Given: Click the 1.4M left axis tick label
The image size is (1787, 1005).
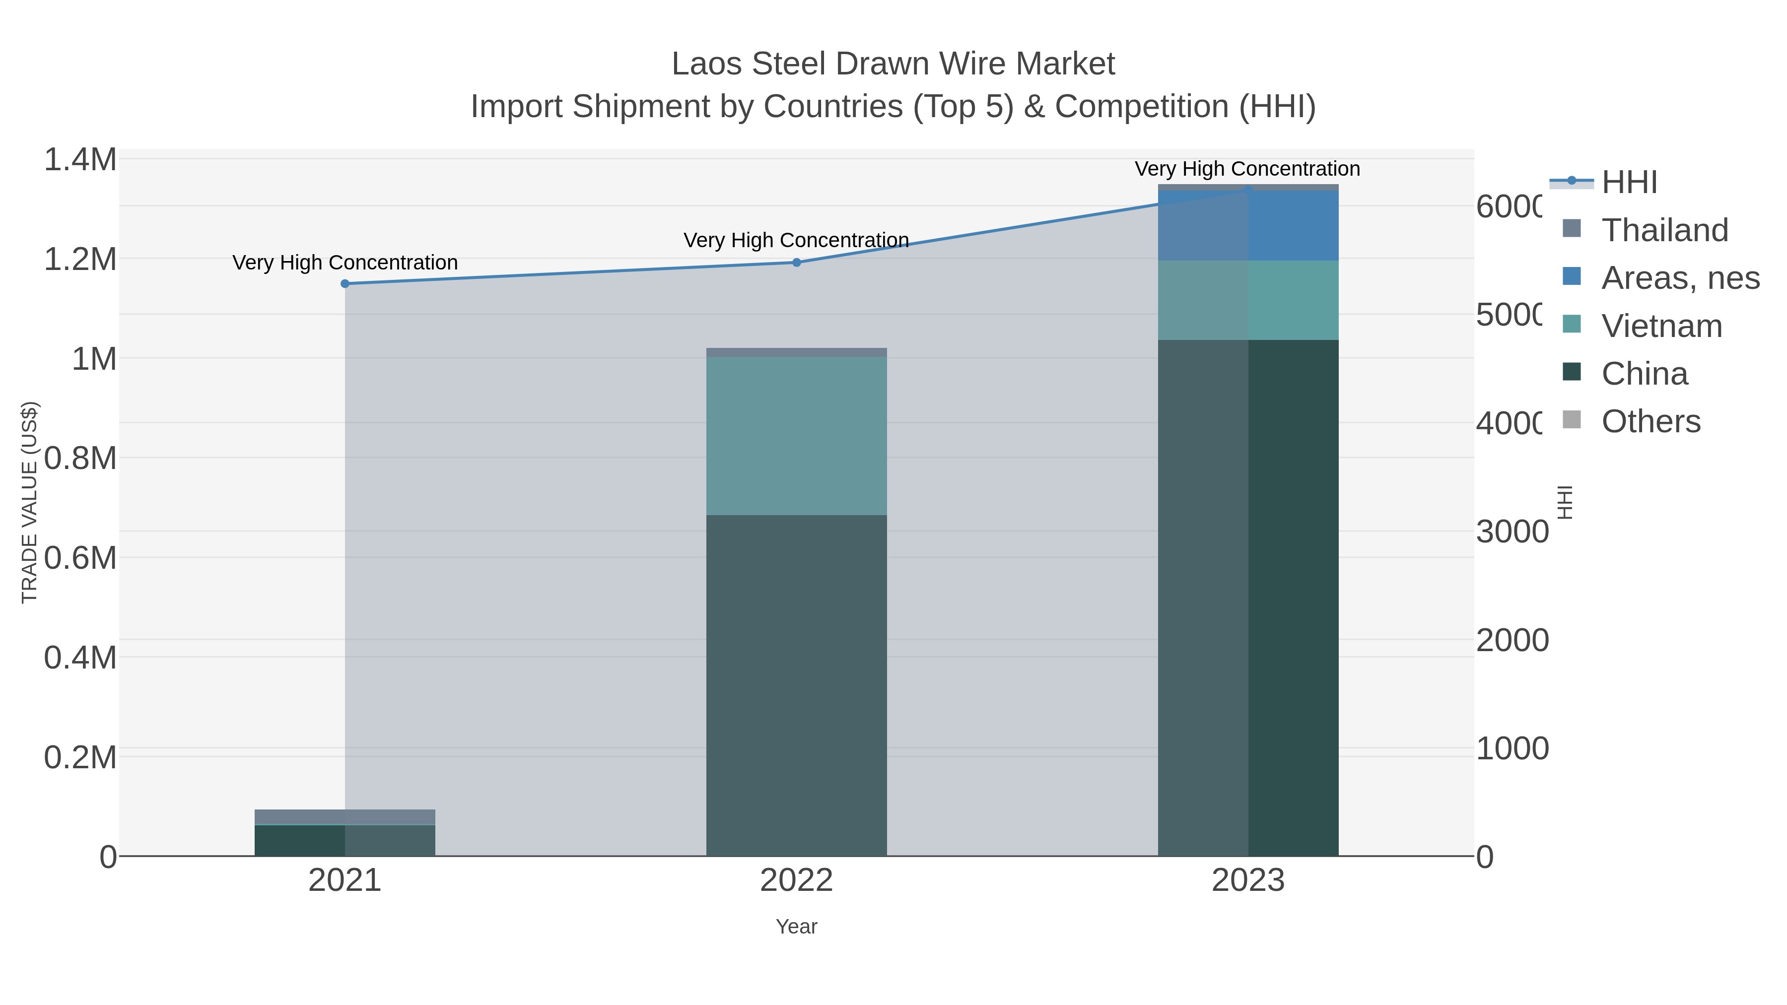Looking at the screenshot, I should [x=80, y=159].
